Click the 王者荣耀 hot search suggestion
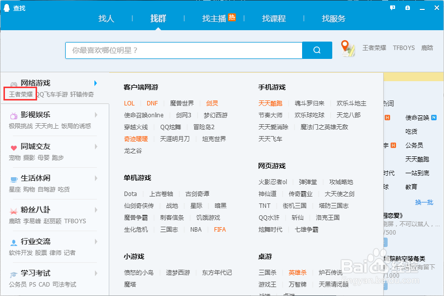This screenshot has width=444, height=296. coord(374,48)
